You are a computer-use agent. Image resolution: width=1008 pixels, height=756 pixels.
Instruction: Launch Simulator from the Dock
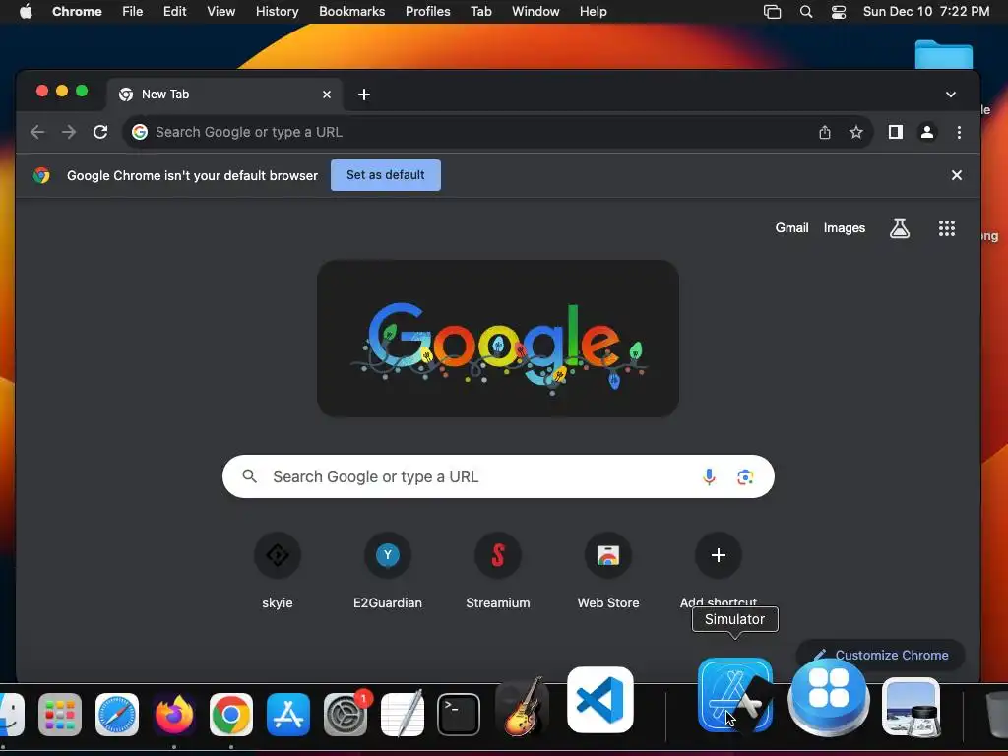(x=734, y=695)
